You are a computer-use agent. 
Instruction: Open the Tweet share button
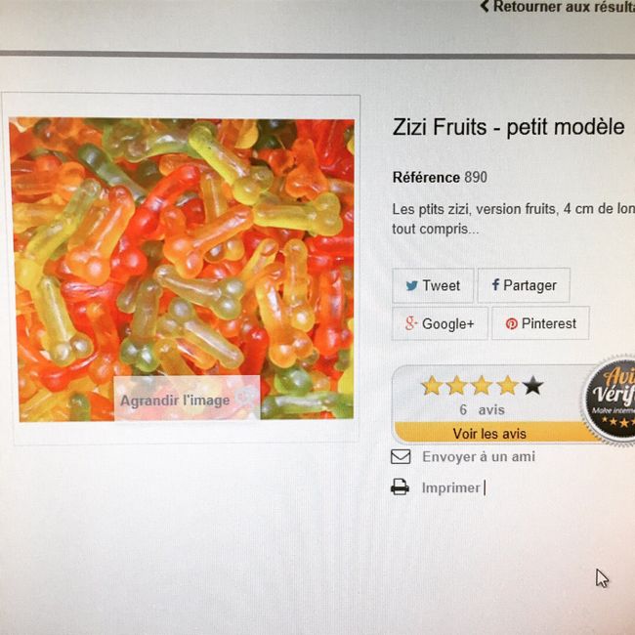pyautogui.click(x=433, y=285)
